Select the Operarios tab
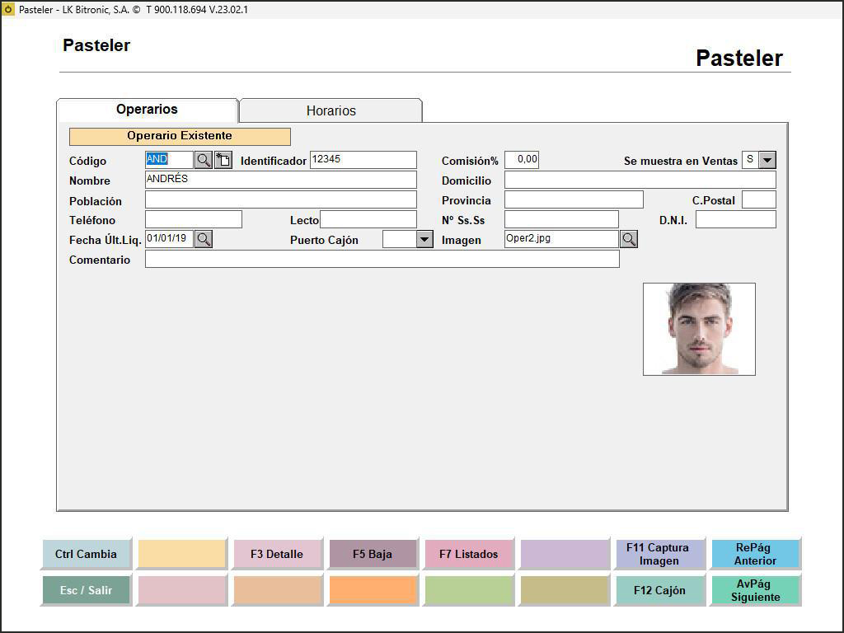The image size is (844, 633). point(147,110)
